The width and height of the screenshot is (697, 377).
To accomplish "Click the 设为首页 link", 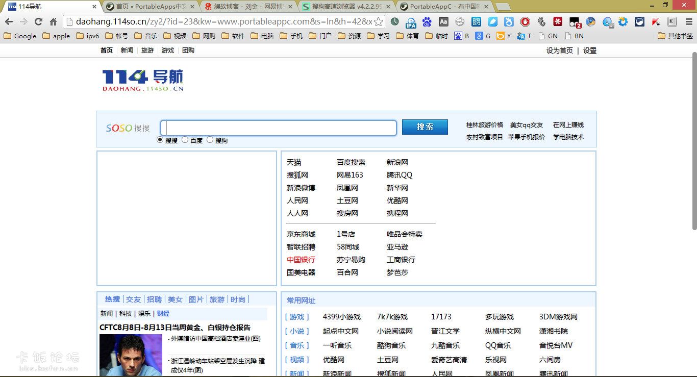I will pyautogui.click(x=560, y=51).
